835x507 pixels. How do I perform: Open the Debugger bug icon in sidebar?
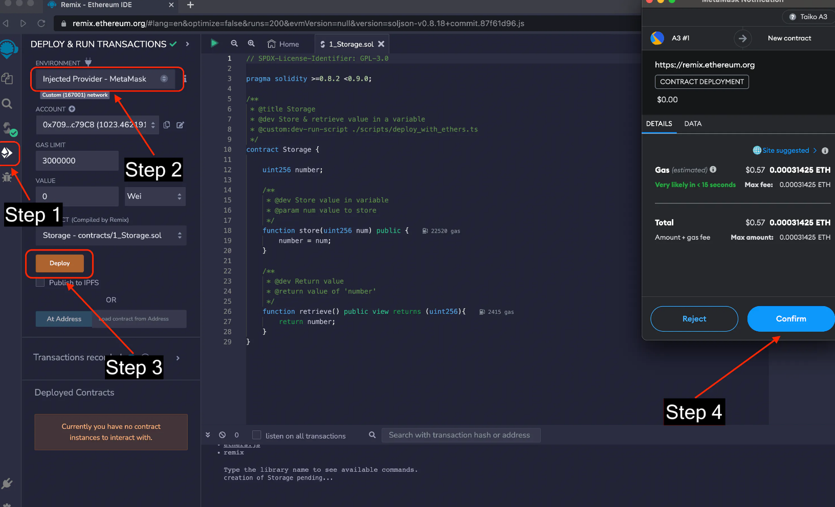click(7, 177)
